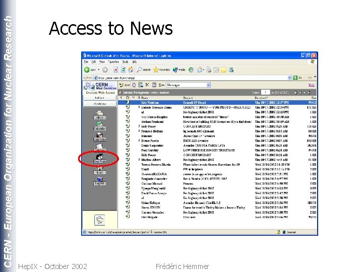363x272 pixels.
Task: Open the File menu
Action: 86,62
